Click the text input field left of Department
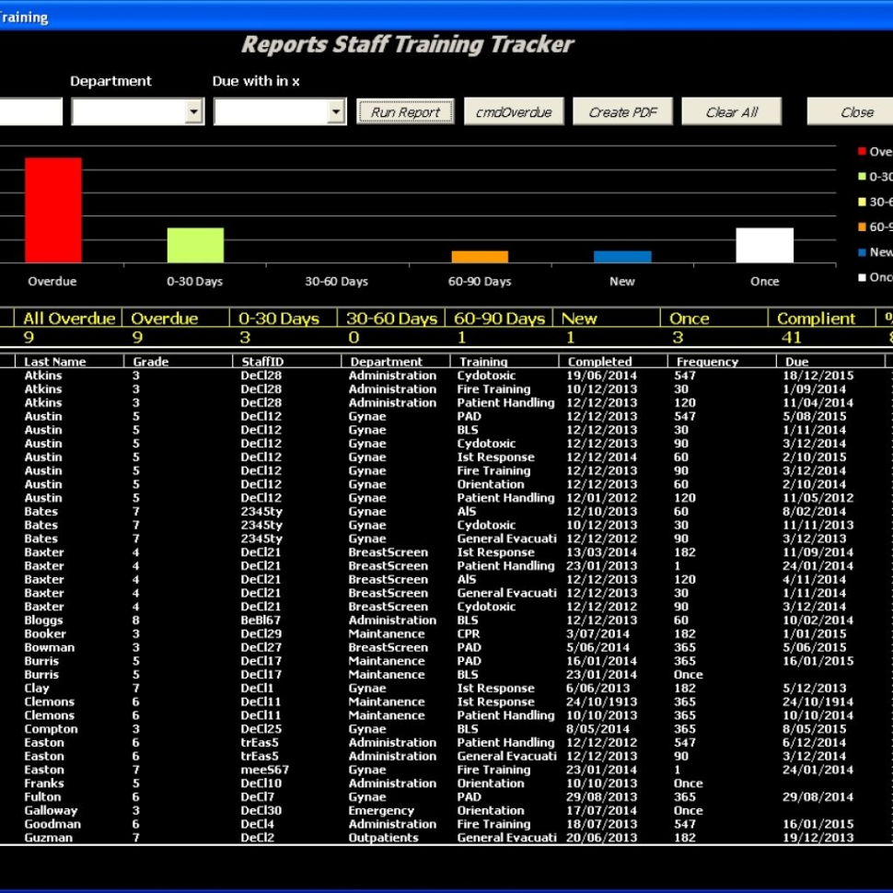This screenshot has width=893, height=893. click(x=30, y=111)
